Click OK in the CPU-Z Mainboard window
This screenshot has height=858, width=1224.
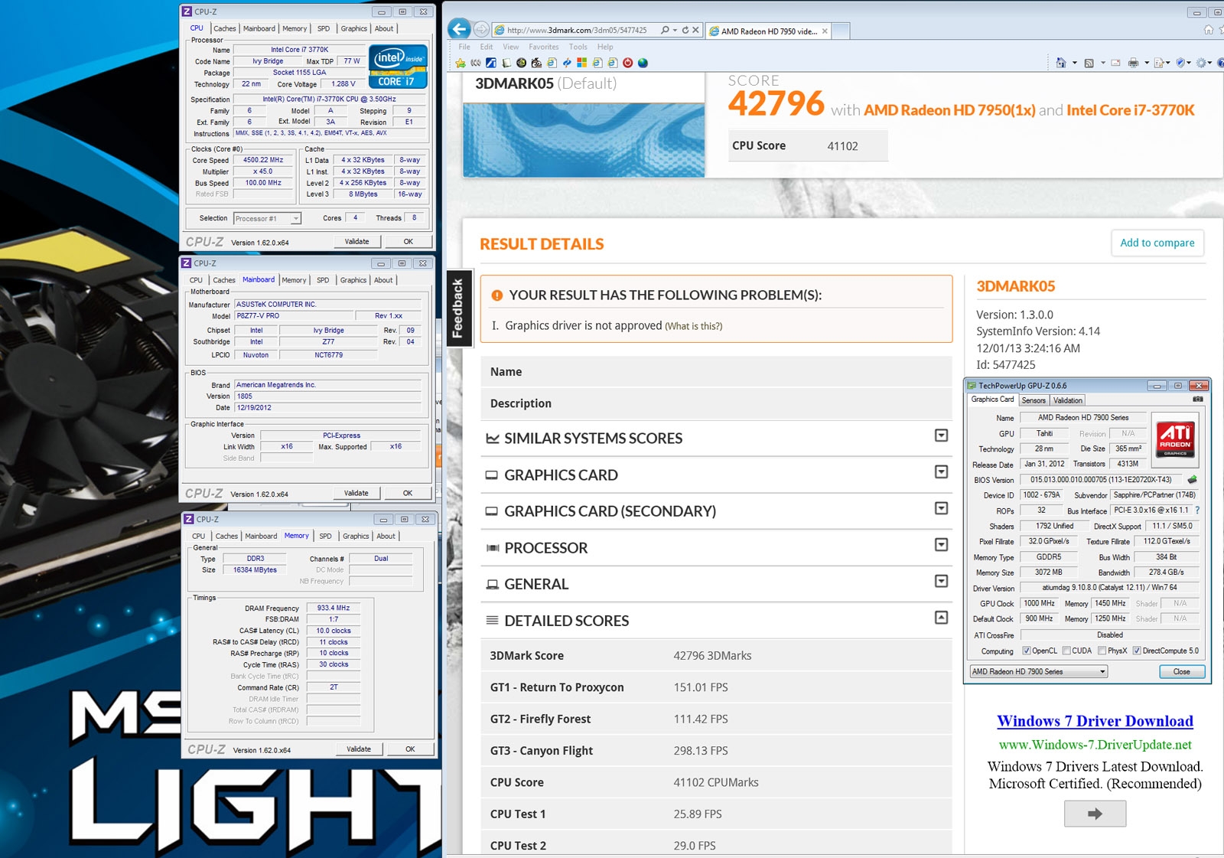click(408, 494)
